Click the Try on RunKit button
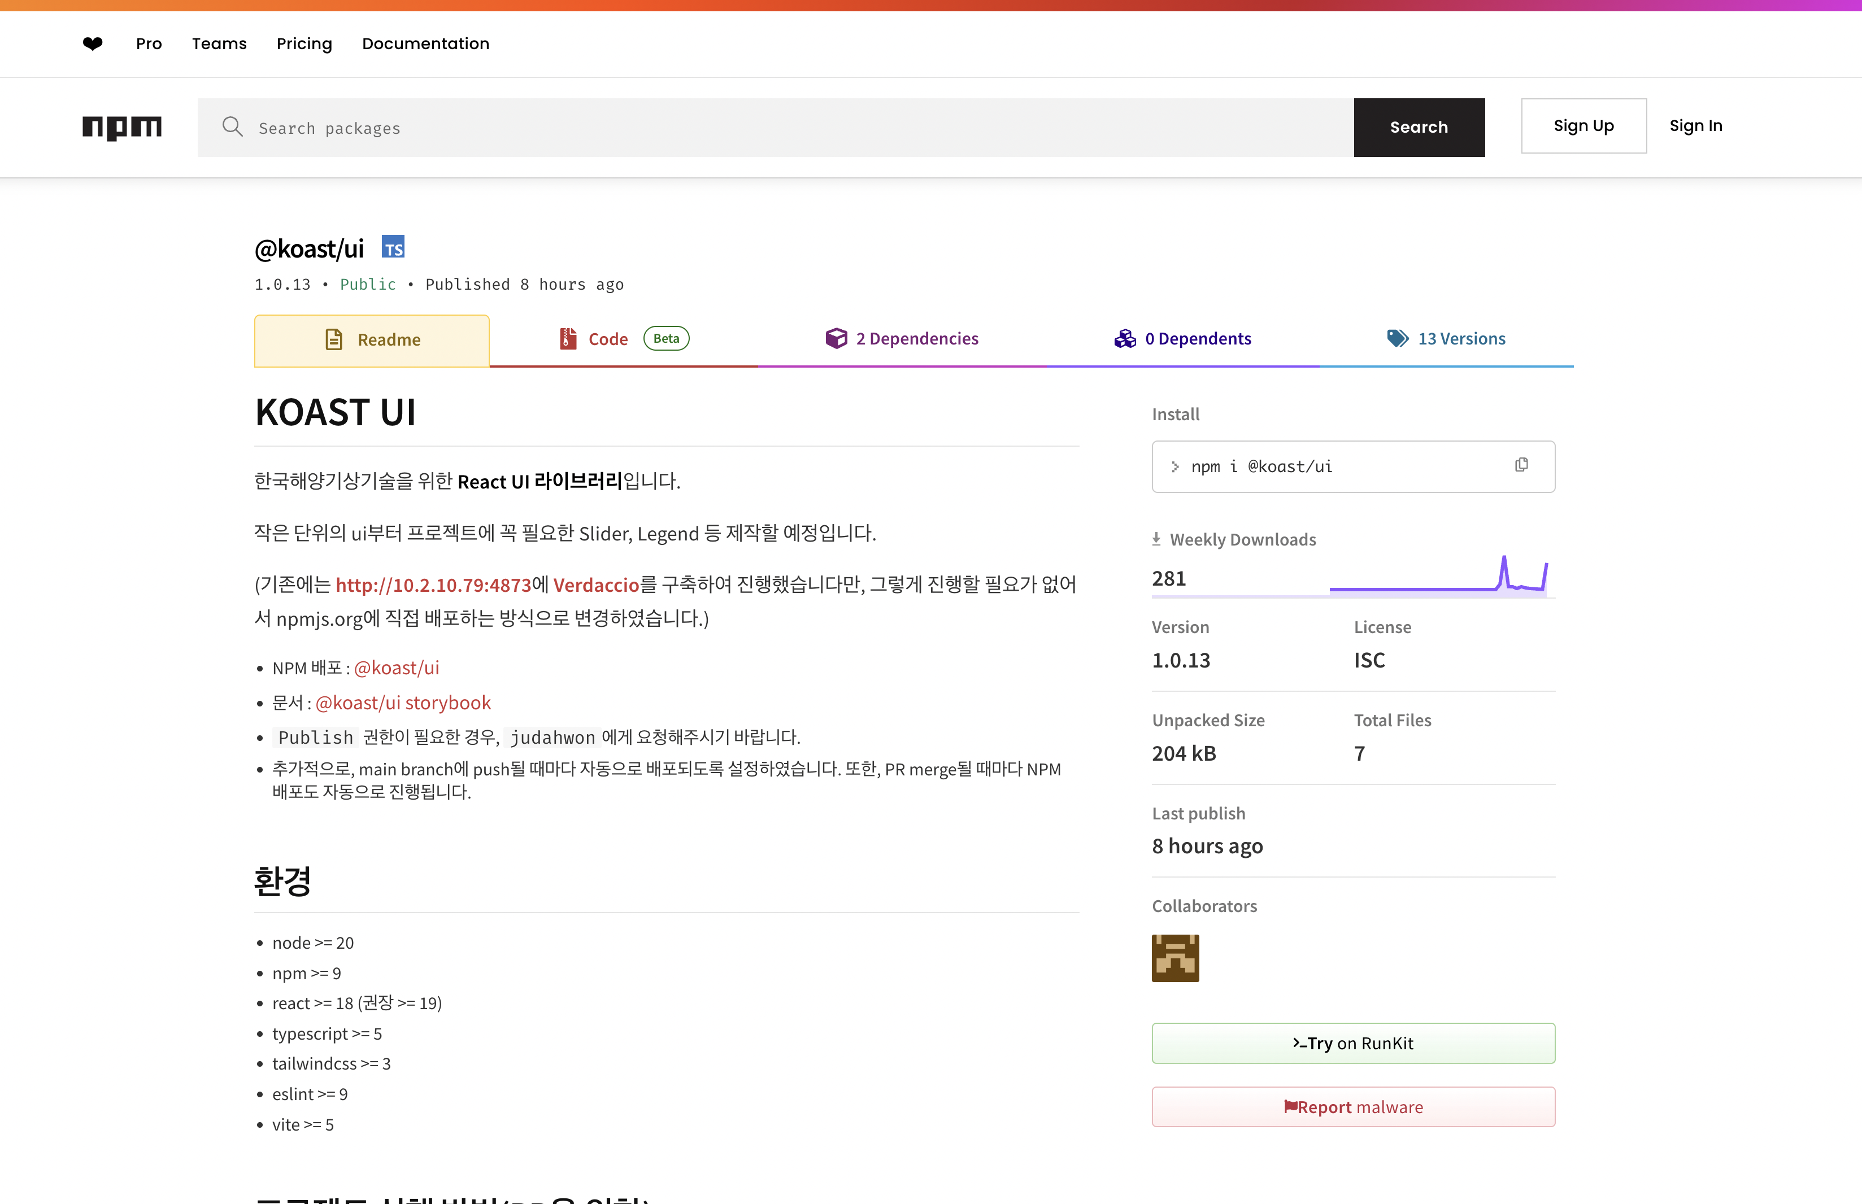This screenshot has height=1204, width=1862. coord(1354,1043)
